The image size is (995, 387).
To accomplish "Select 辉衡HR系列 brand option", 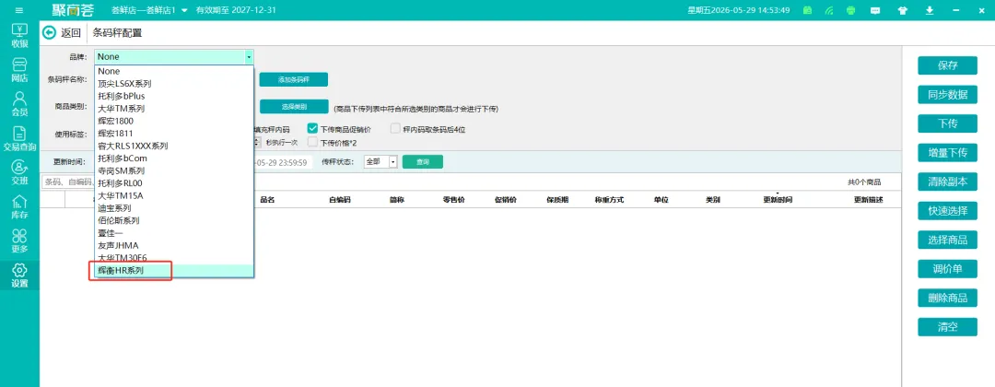I will coord(174,270).
